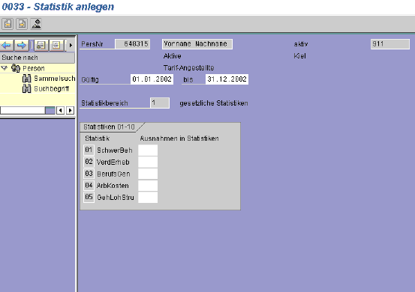Click the exception field for 02 VerdErheb
415x292 pixels.
pos(148,162)
